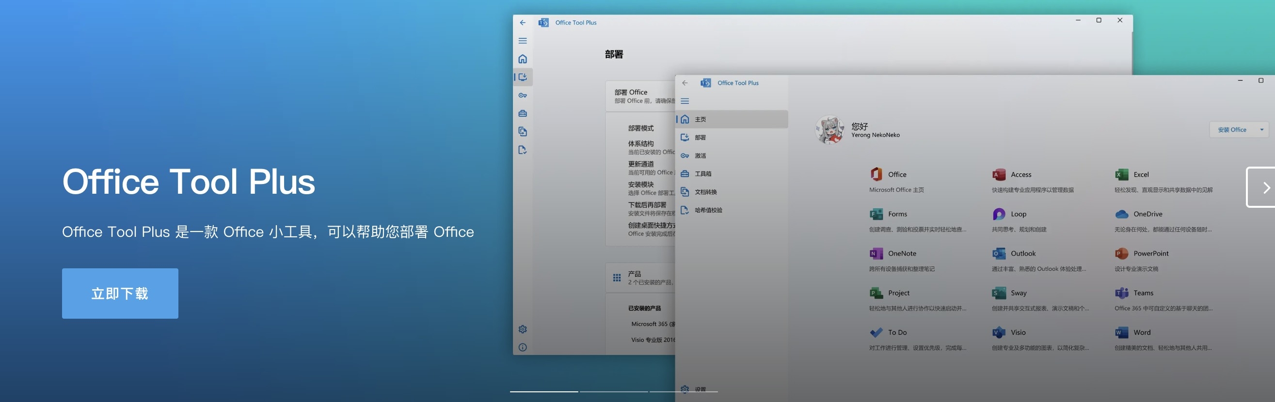Open the PowerPoint app icon

pyautogui.click(x=1122, y=253)
